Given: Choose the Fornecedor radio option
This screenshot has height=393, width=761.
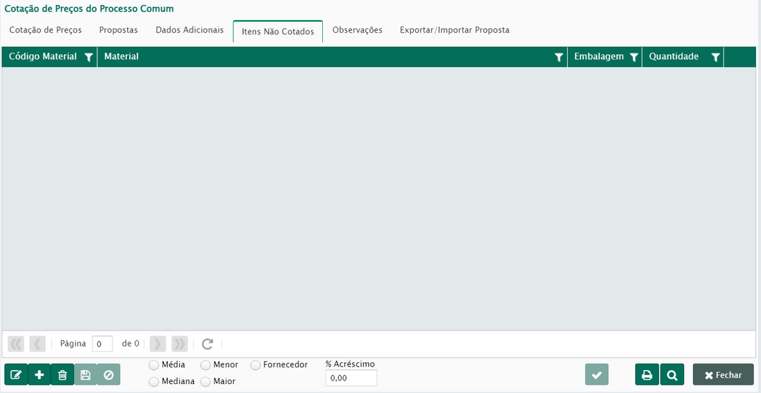Looking at the screenshot, I should click(256, 365).
